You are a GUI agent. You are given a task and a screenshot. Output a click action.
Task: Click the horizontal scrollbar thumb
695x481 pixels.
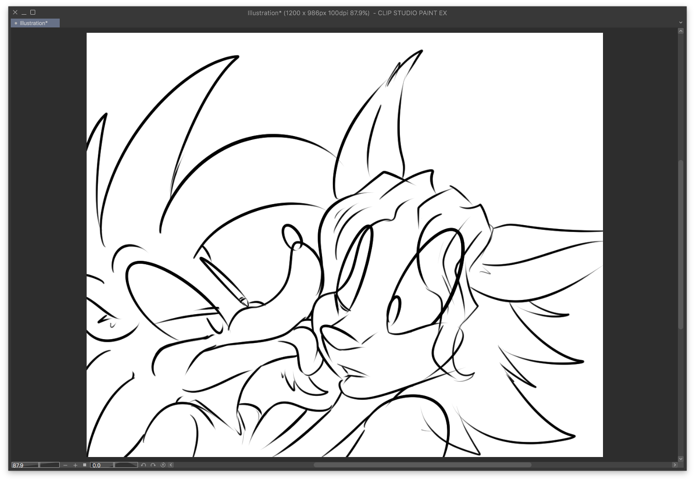(x=422, y=465)
